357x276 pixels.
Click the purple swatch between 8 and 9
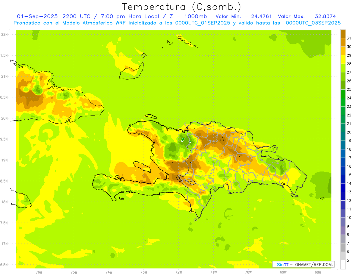coord(343,230)
